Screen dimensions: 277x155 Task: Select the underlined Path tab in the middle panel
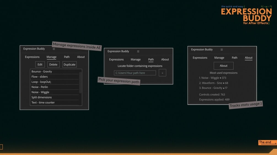(x=151, y=60)
